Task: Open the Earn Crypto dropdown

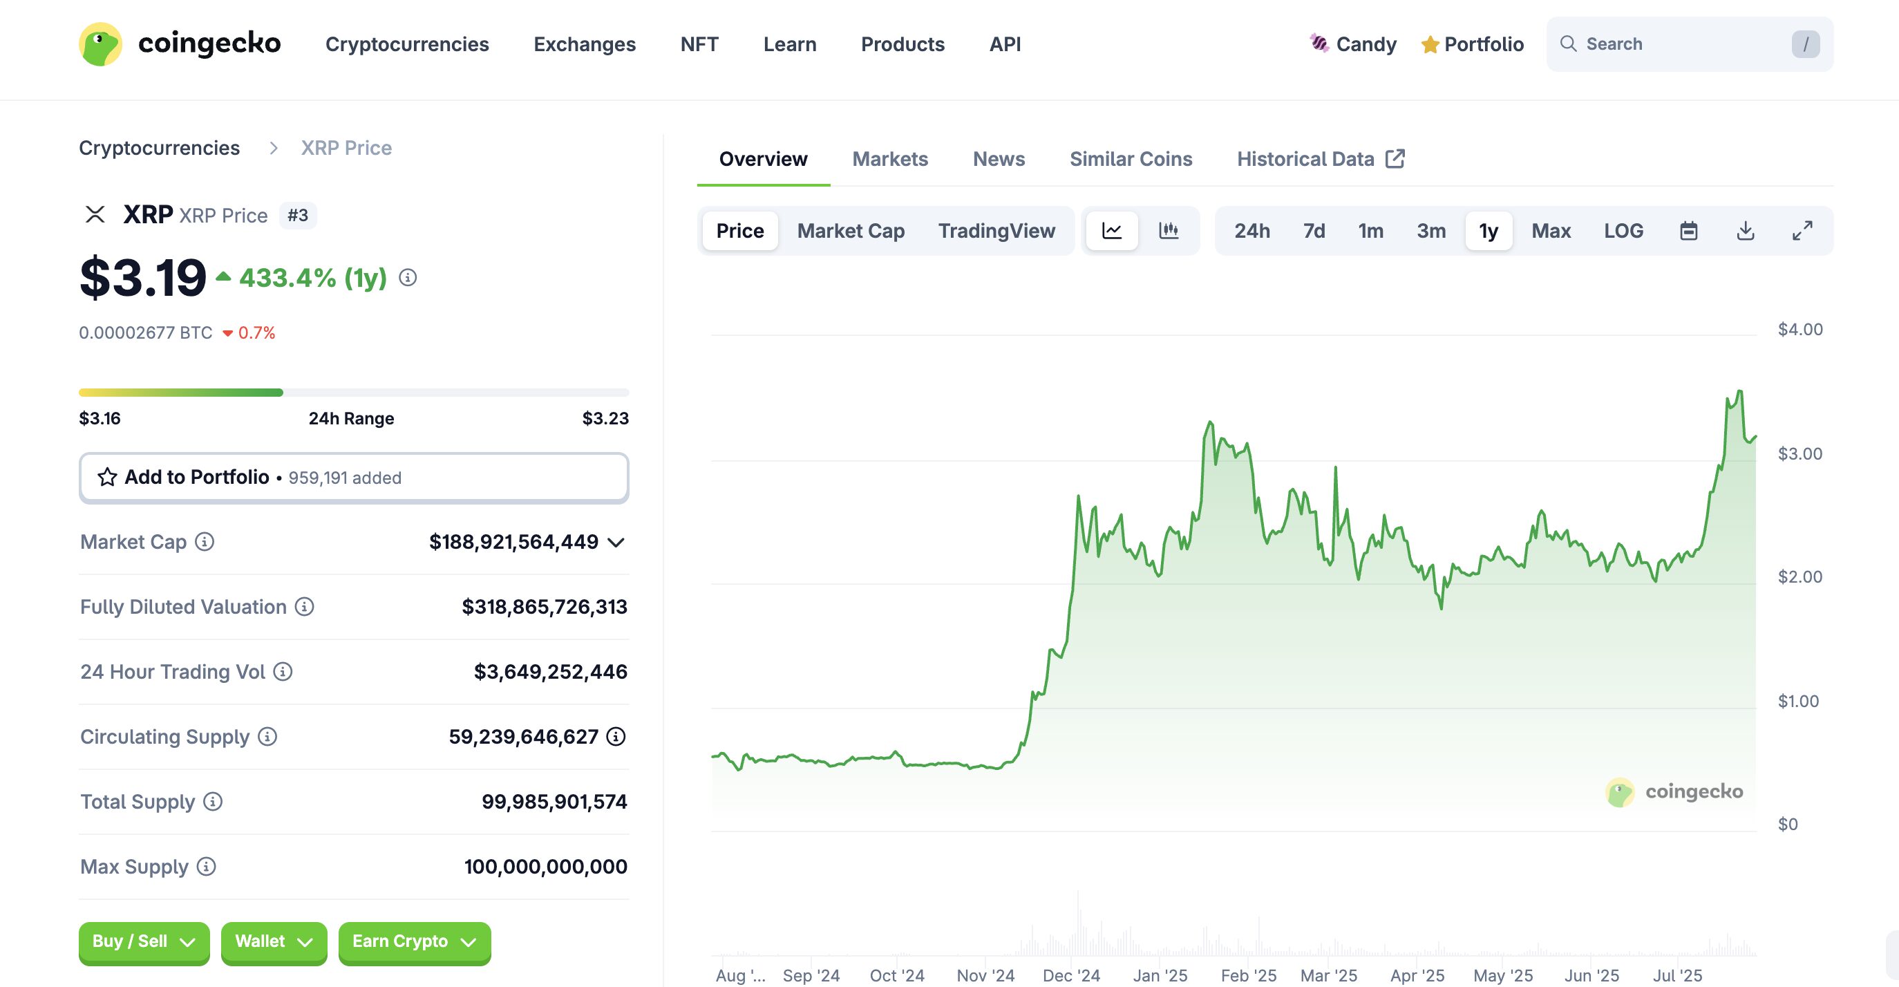Action: pos(415,941)
